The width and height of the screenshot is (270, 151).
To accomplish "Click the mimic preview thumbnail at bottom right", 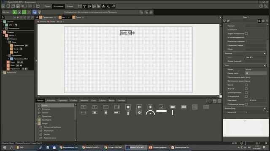I will [246, 128].
